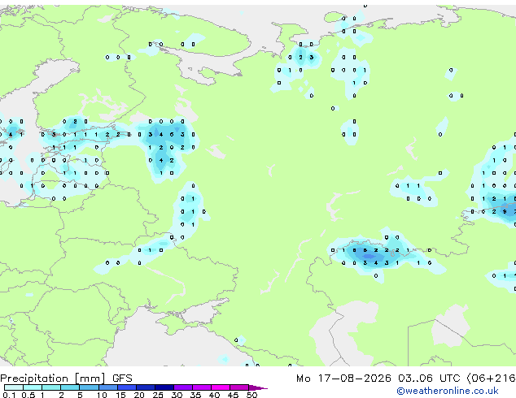Screen dimensions: 516x398
Task: Pick the 0.5–1 mm legend swatch
Action: point(33,387)
